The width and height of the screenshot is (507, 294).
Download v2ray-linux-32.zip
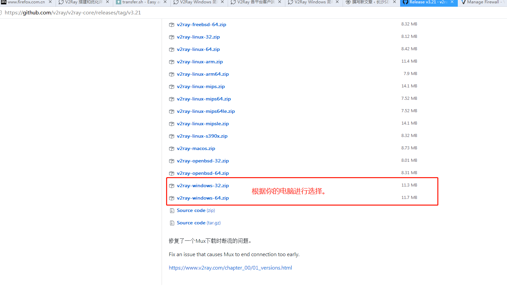(198, 37)
